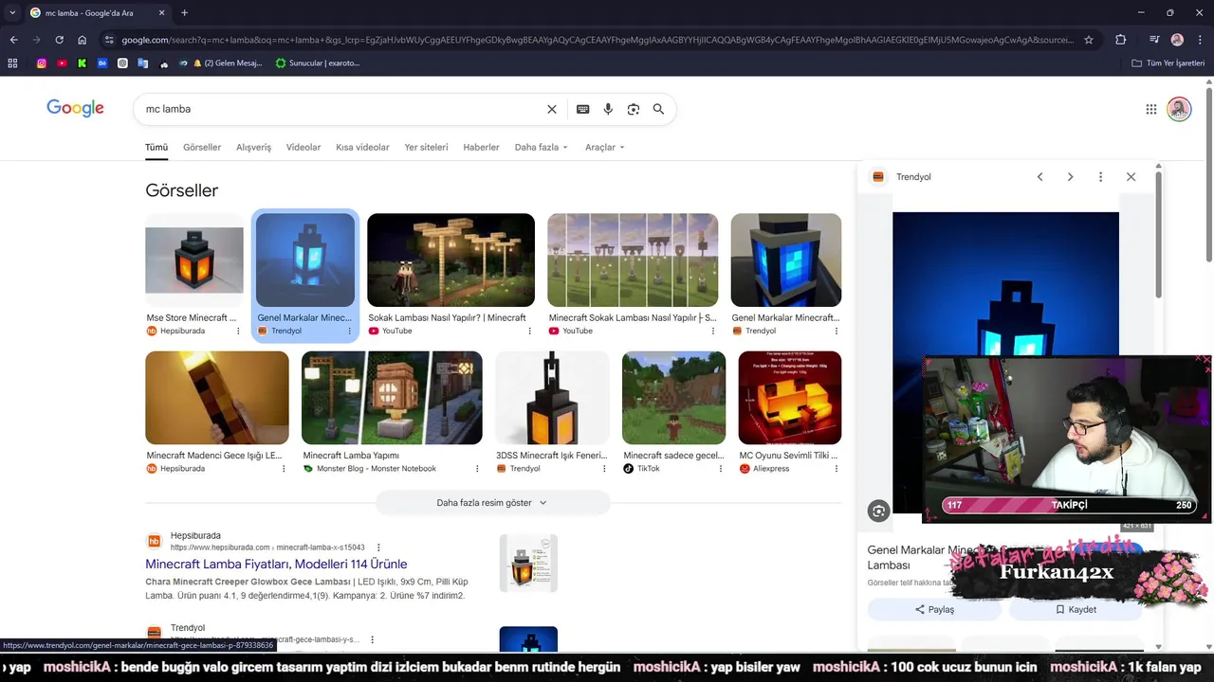The height and width of the screenshot is (682, 1214).
Task: Open options for the Aliexpress image result
Action: click(836, 469)
